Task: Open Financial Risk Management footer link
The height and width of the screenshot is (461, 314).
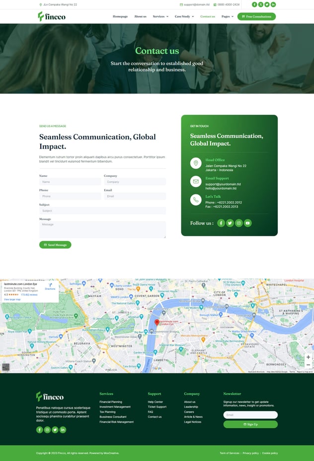Action: tap(117, 422)
